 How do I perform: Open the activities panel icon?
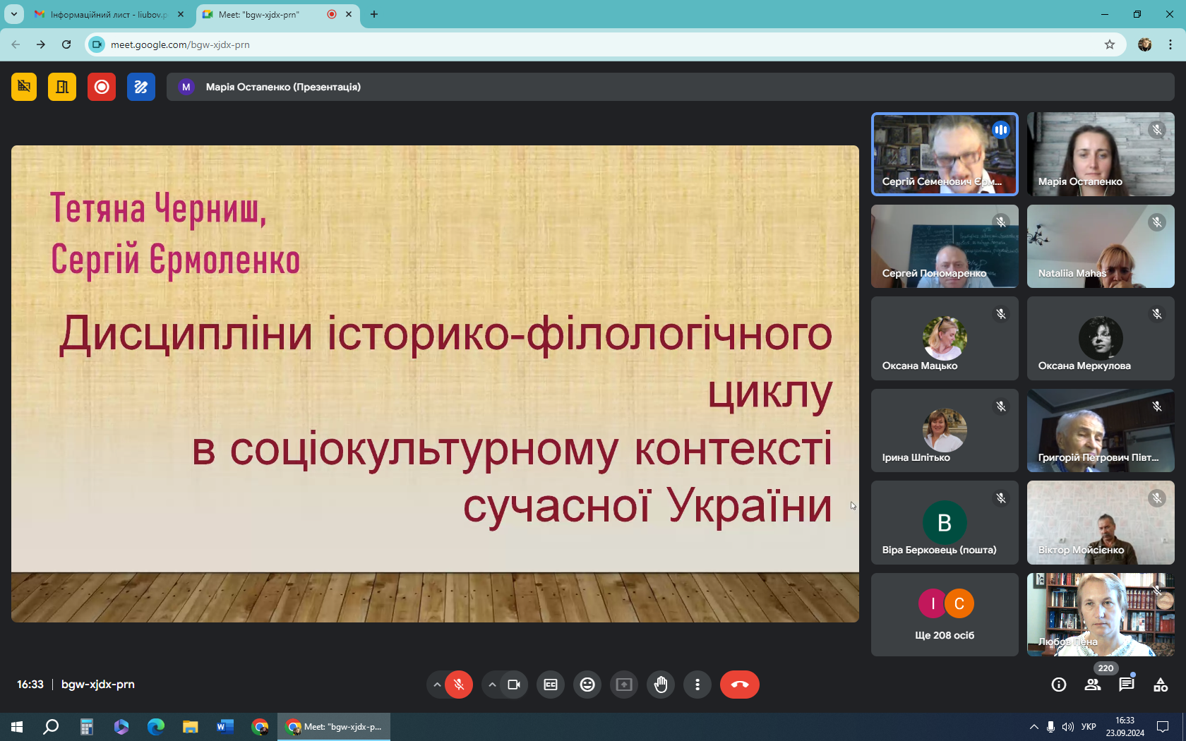pyautogui.click(x=1161, y=685)
